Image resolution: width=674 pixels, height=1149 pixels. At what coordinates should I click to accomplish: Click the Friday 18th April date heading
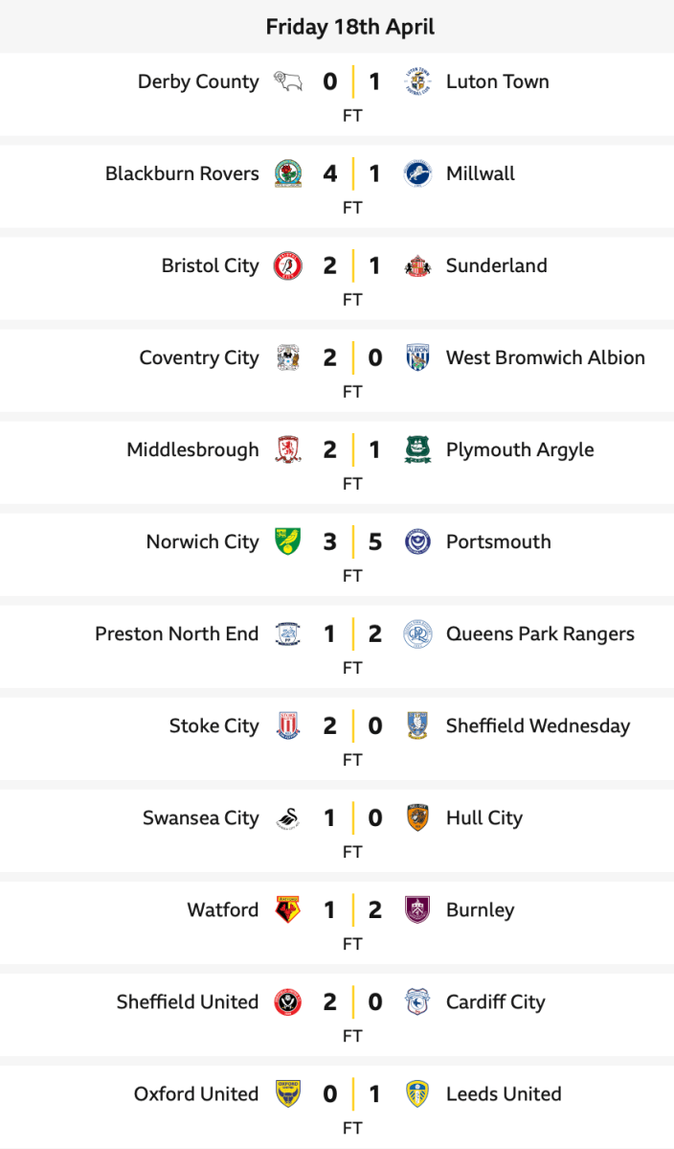pos(350,26)
